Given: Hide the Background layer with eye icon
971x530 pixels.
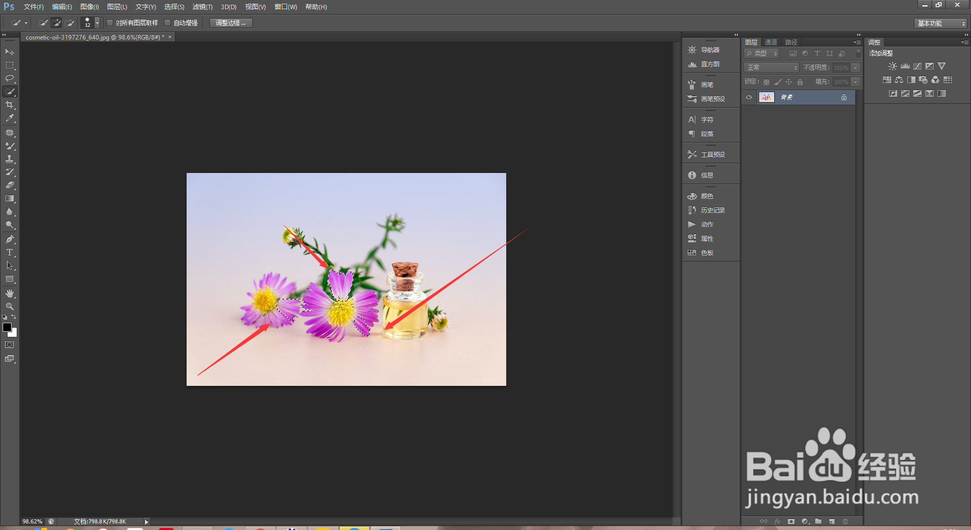Looking at the screenshot, I should 749,98.
